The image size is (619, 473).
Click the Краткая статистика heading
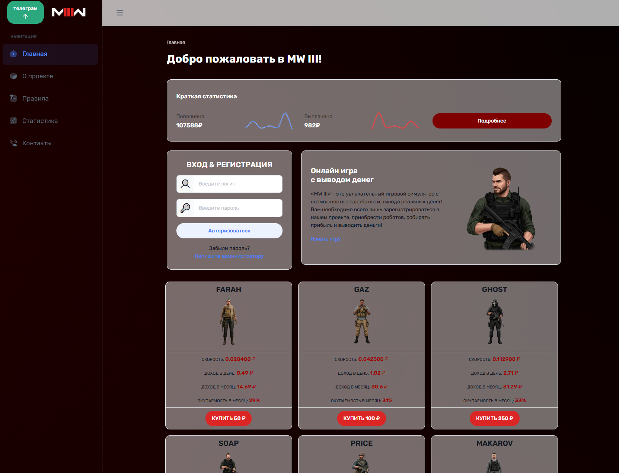(207, 96)
